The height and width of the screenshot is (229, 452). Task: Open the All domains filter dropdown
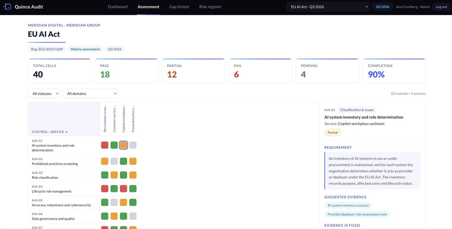[x=90, y=93]
